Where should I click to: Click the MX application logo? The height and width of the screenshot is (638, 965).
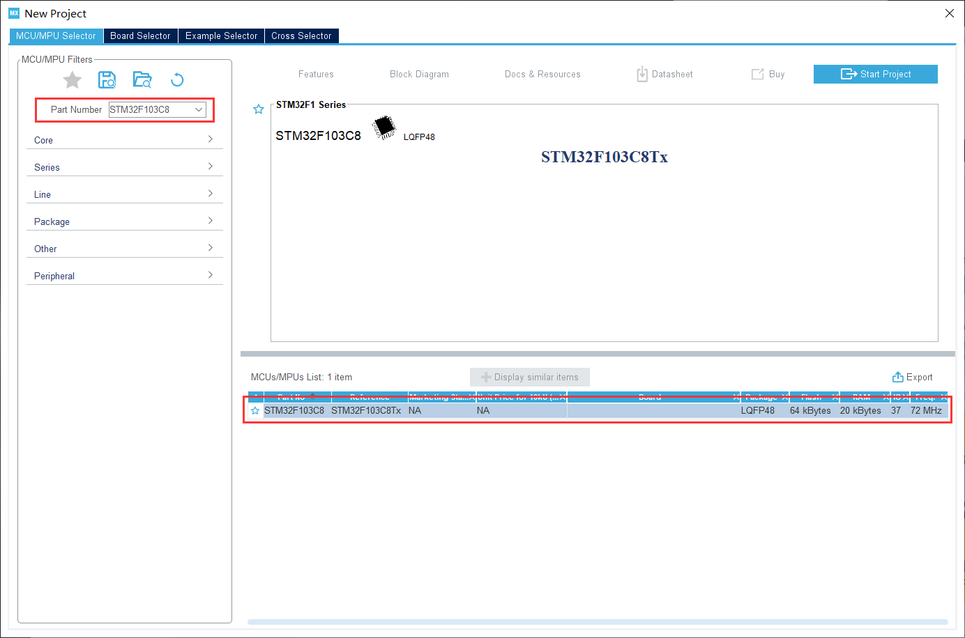pyautogui.click(x=14, y=13)
